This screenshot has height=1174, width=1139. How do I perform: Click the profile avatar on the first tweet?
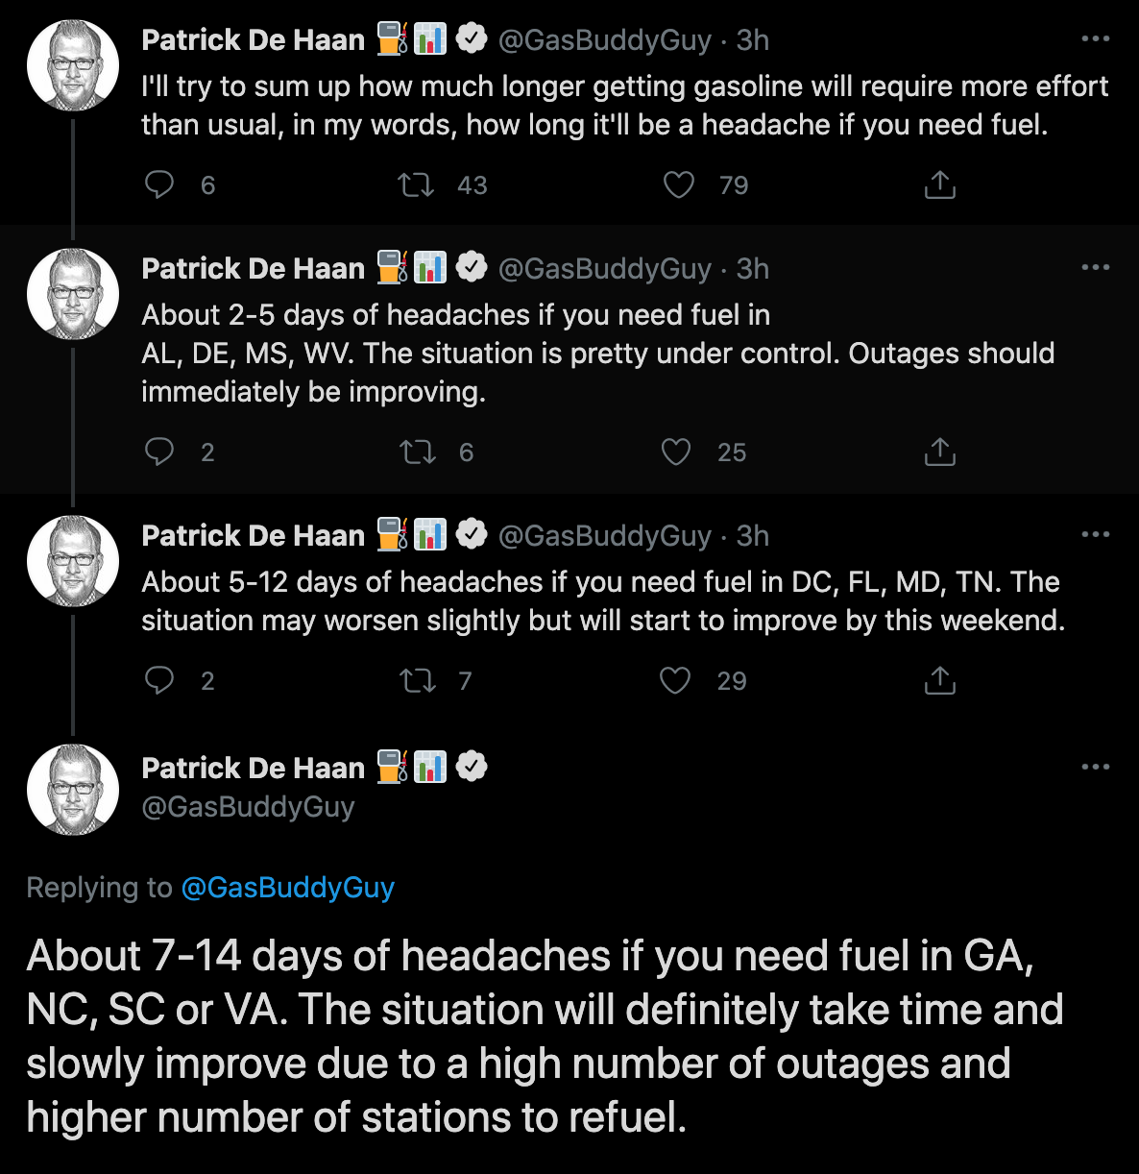[73, 65]
